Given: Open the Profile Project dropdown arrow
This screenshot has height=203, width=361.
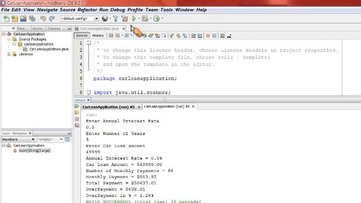Looking at the screenshot, I should 162,19.
